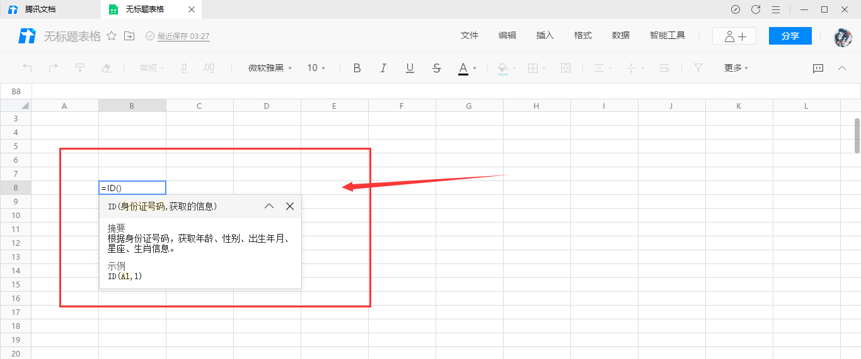
Task: Open the comments panel icon
Action: 818,68
